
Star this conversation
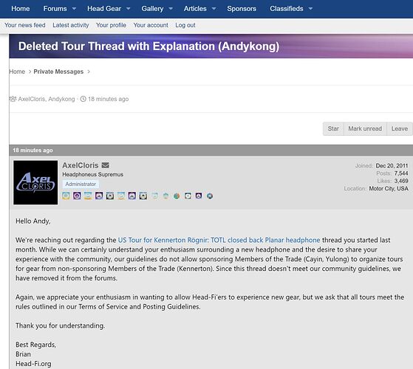pyautogui.click(x=333, y=128)
